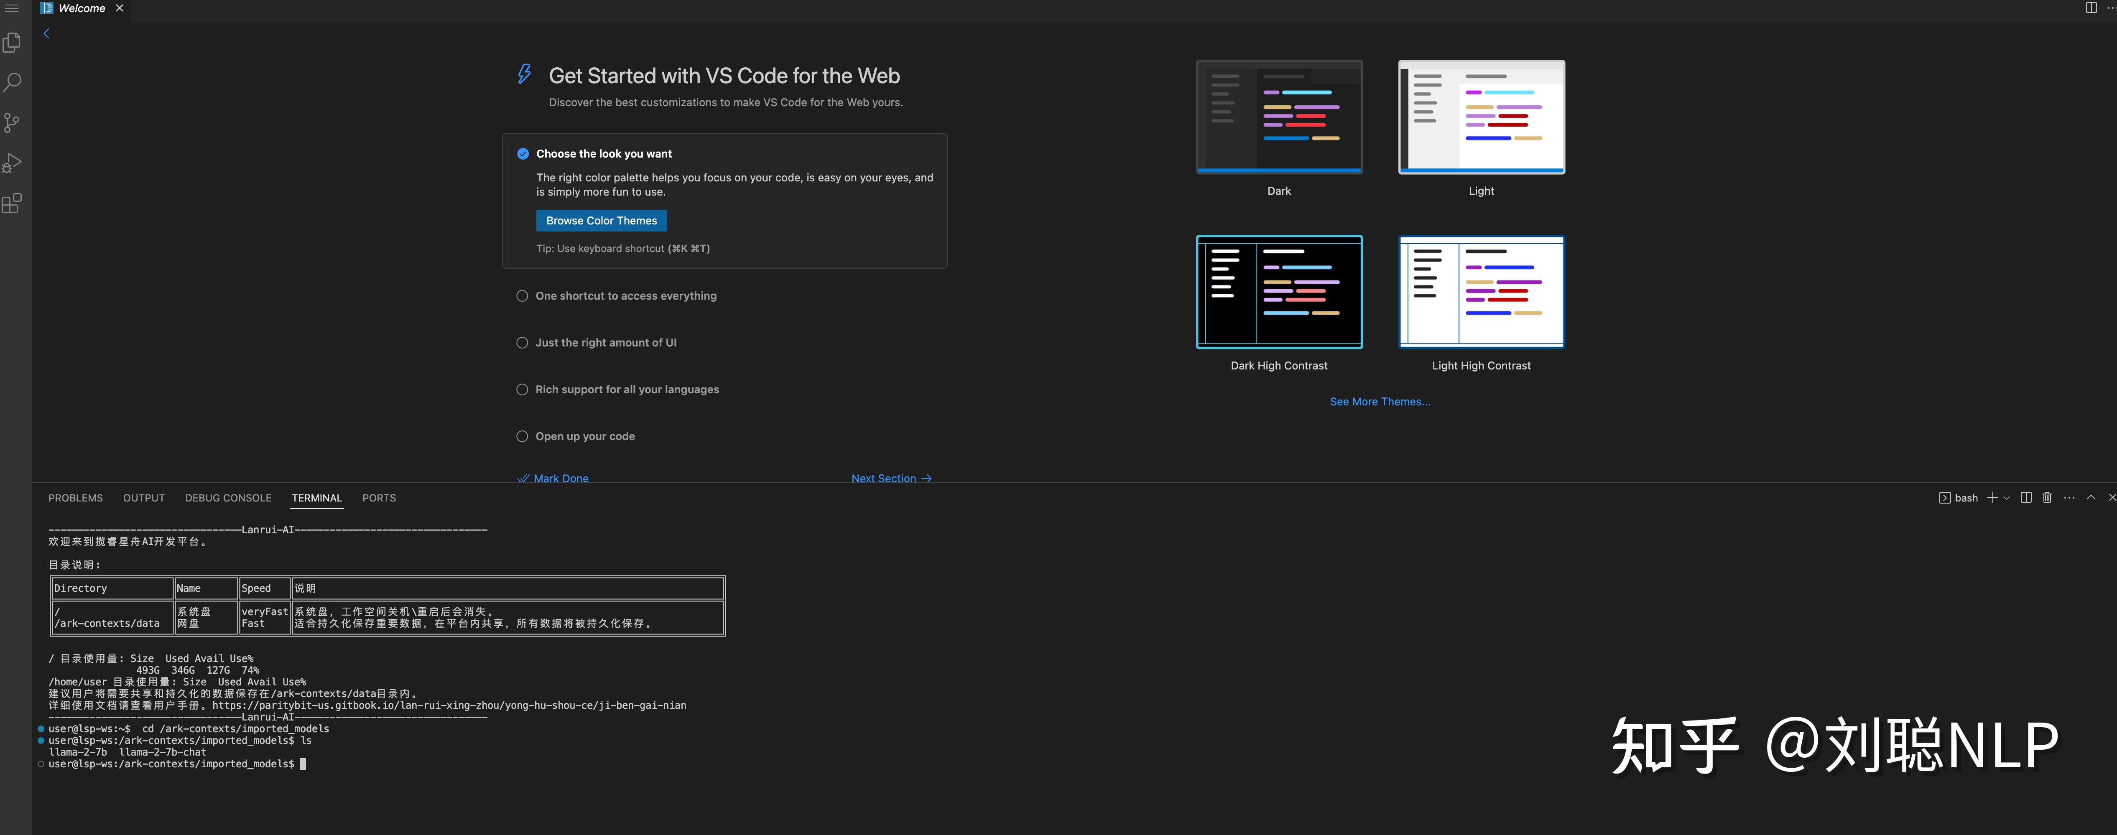Open the Explorer view in activity bar

pyautogui.click(x=12, y=42)
